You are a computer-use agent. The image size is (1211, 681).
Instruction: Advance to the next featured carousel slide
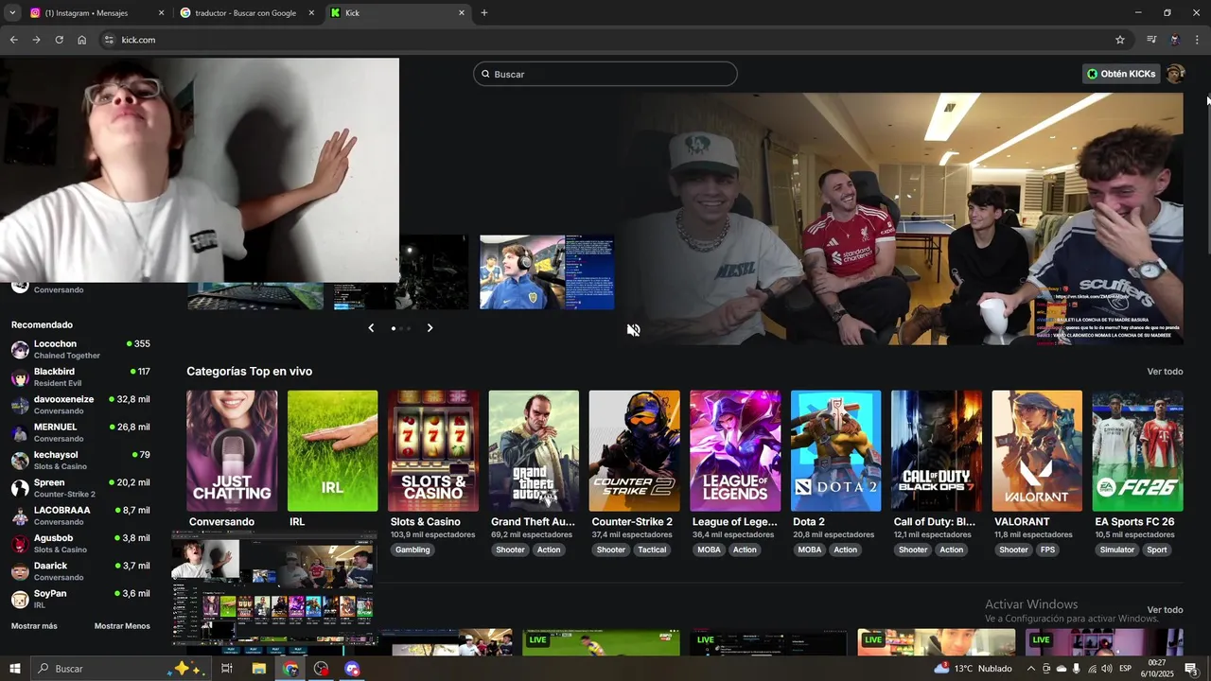pyautogui.click(x=430, y=328)
